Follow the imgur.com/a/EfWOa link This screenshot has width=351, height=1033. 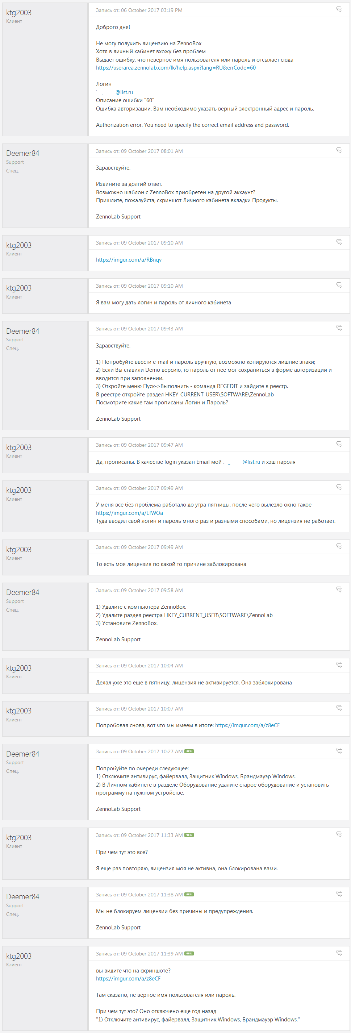pos(129,513)
